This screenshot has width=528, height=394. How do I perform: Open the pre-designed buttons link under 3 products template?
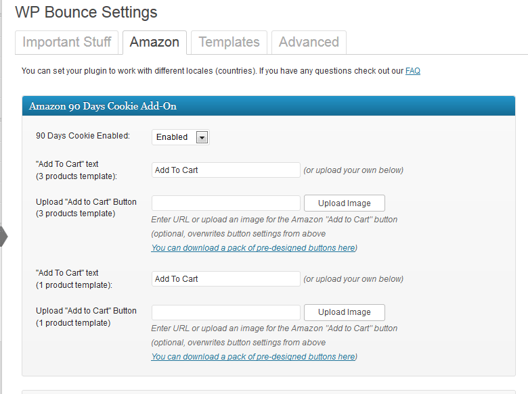[x=253, y=248]
